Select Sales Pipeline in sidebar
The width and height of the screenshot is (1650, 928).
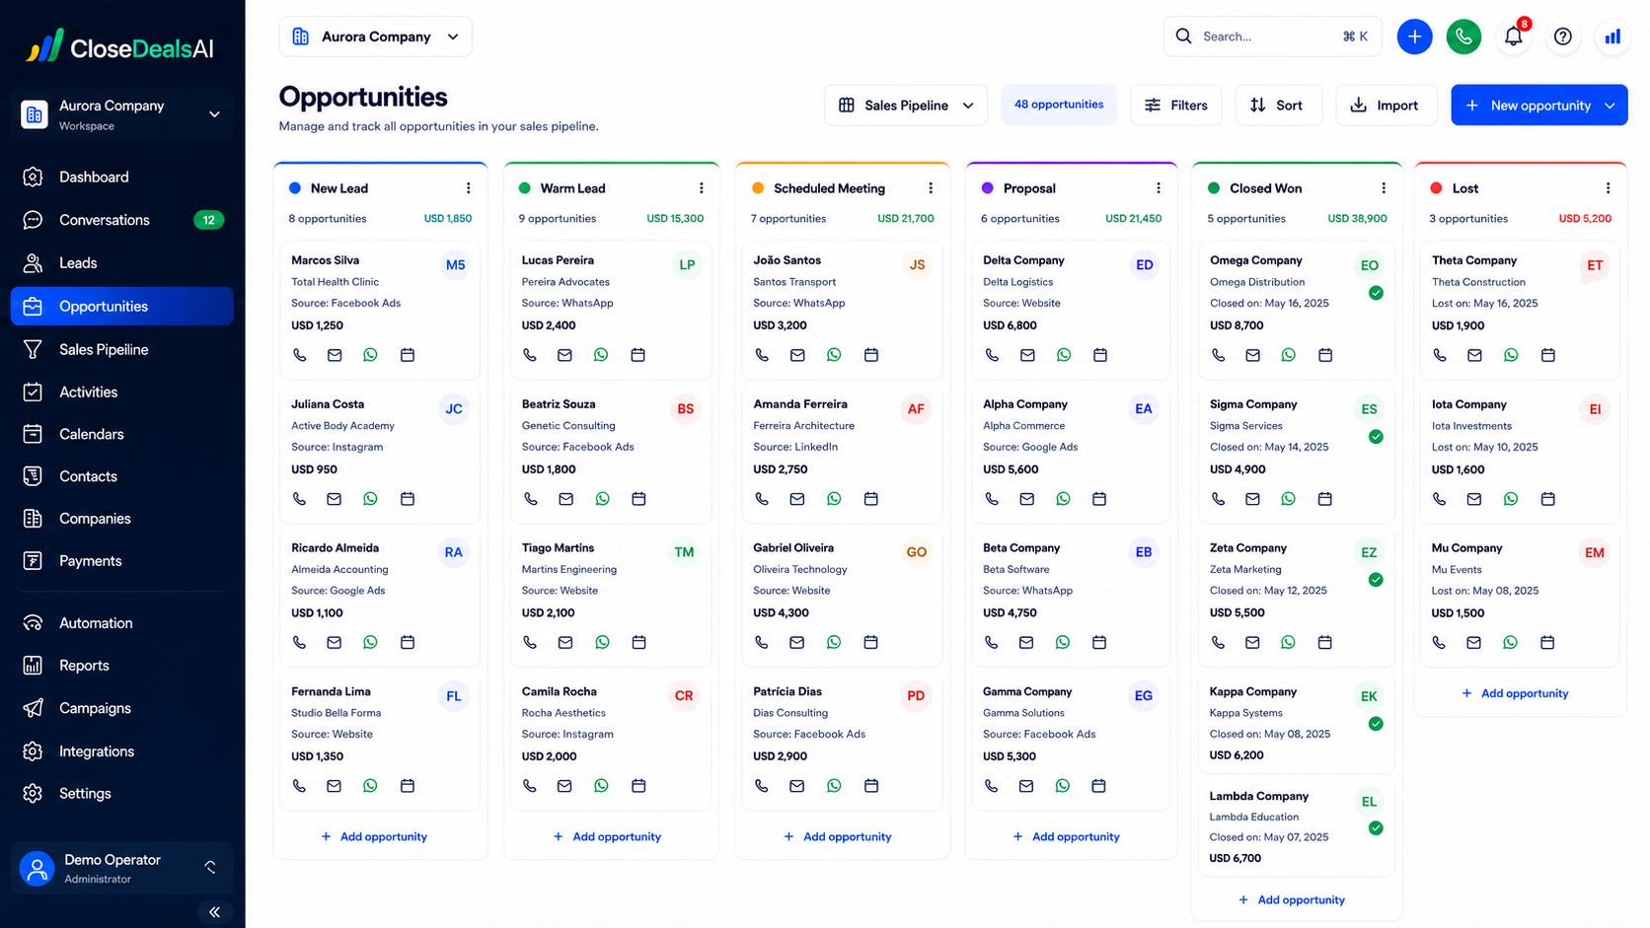pos(122,349)
